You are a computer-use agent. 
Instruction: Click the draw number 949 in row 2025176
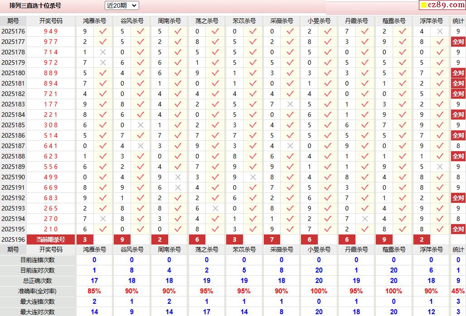click(51, 31)
